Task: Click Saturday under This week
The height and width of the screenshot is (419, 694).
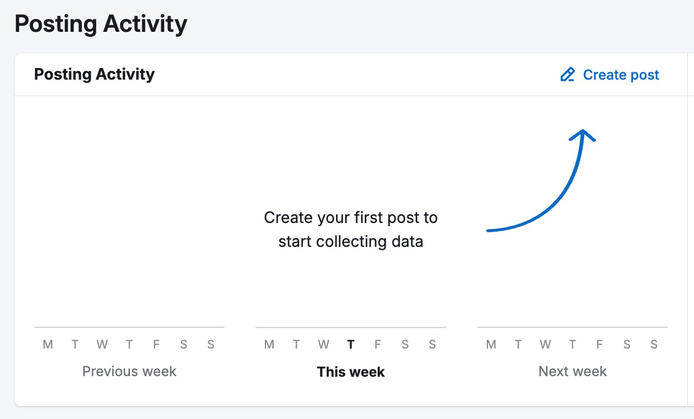Action: (x=405, y=344)
